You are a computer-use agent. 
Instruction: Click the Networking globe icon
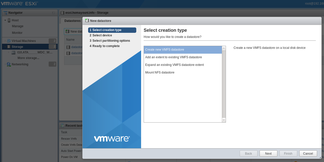pyautogui.click(x=9, y=64)
